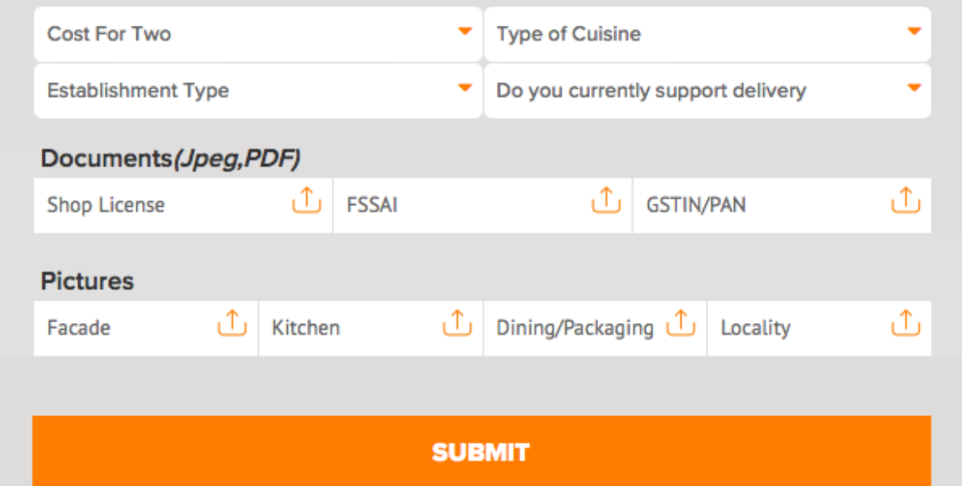The image size is (962, 486).
Task: Open the Cost For Two dropdown
Action: [258, 34]
